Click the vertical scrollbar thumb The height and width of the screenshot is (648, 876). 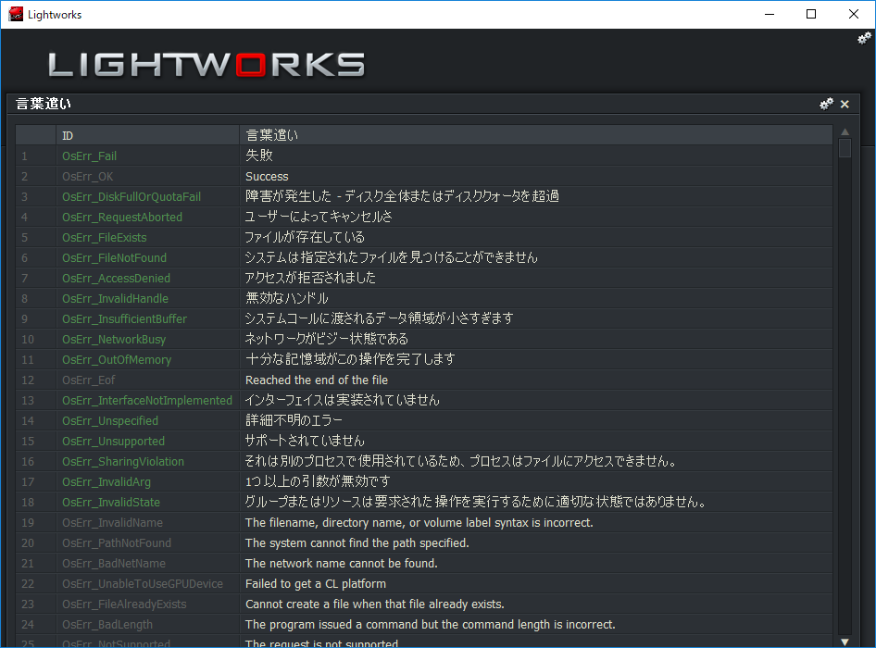coord(845,148)
